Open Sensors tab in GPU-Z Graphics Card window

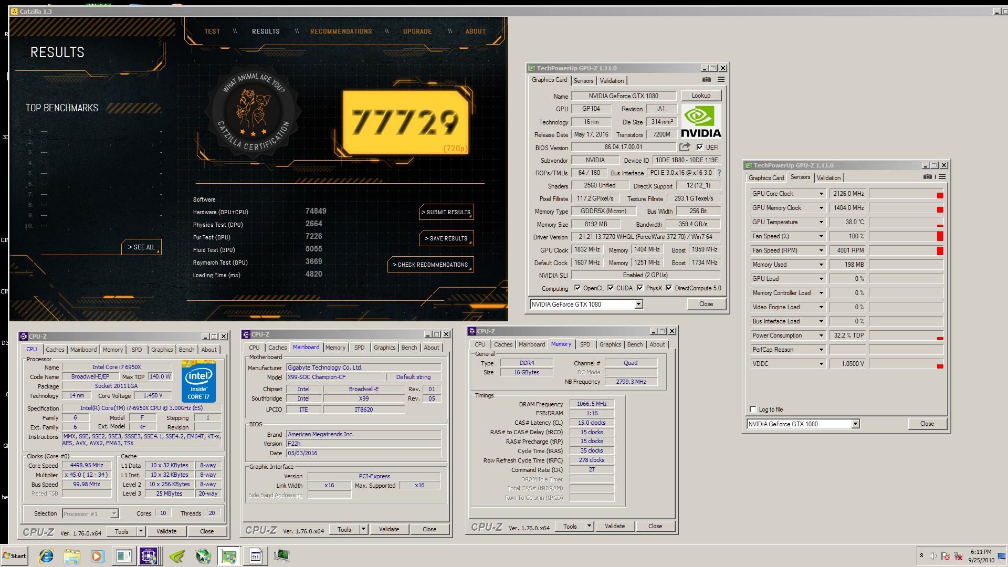pyautogui.click(x=583, y=80)
